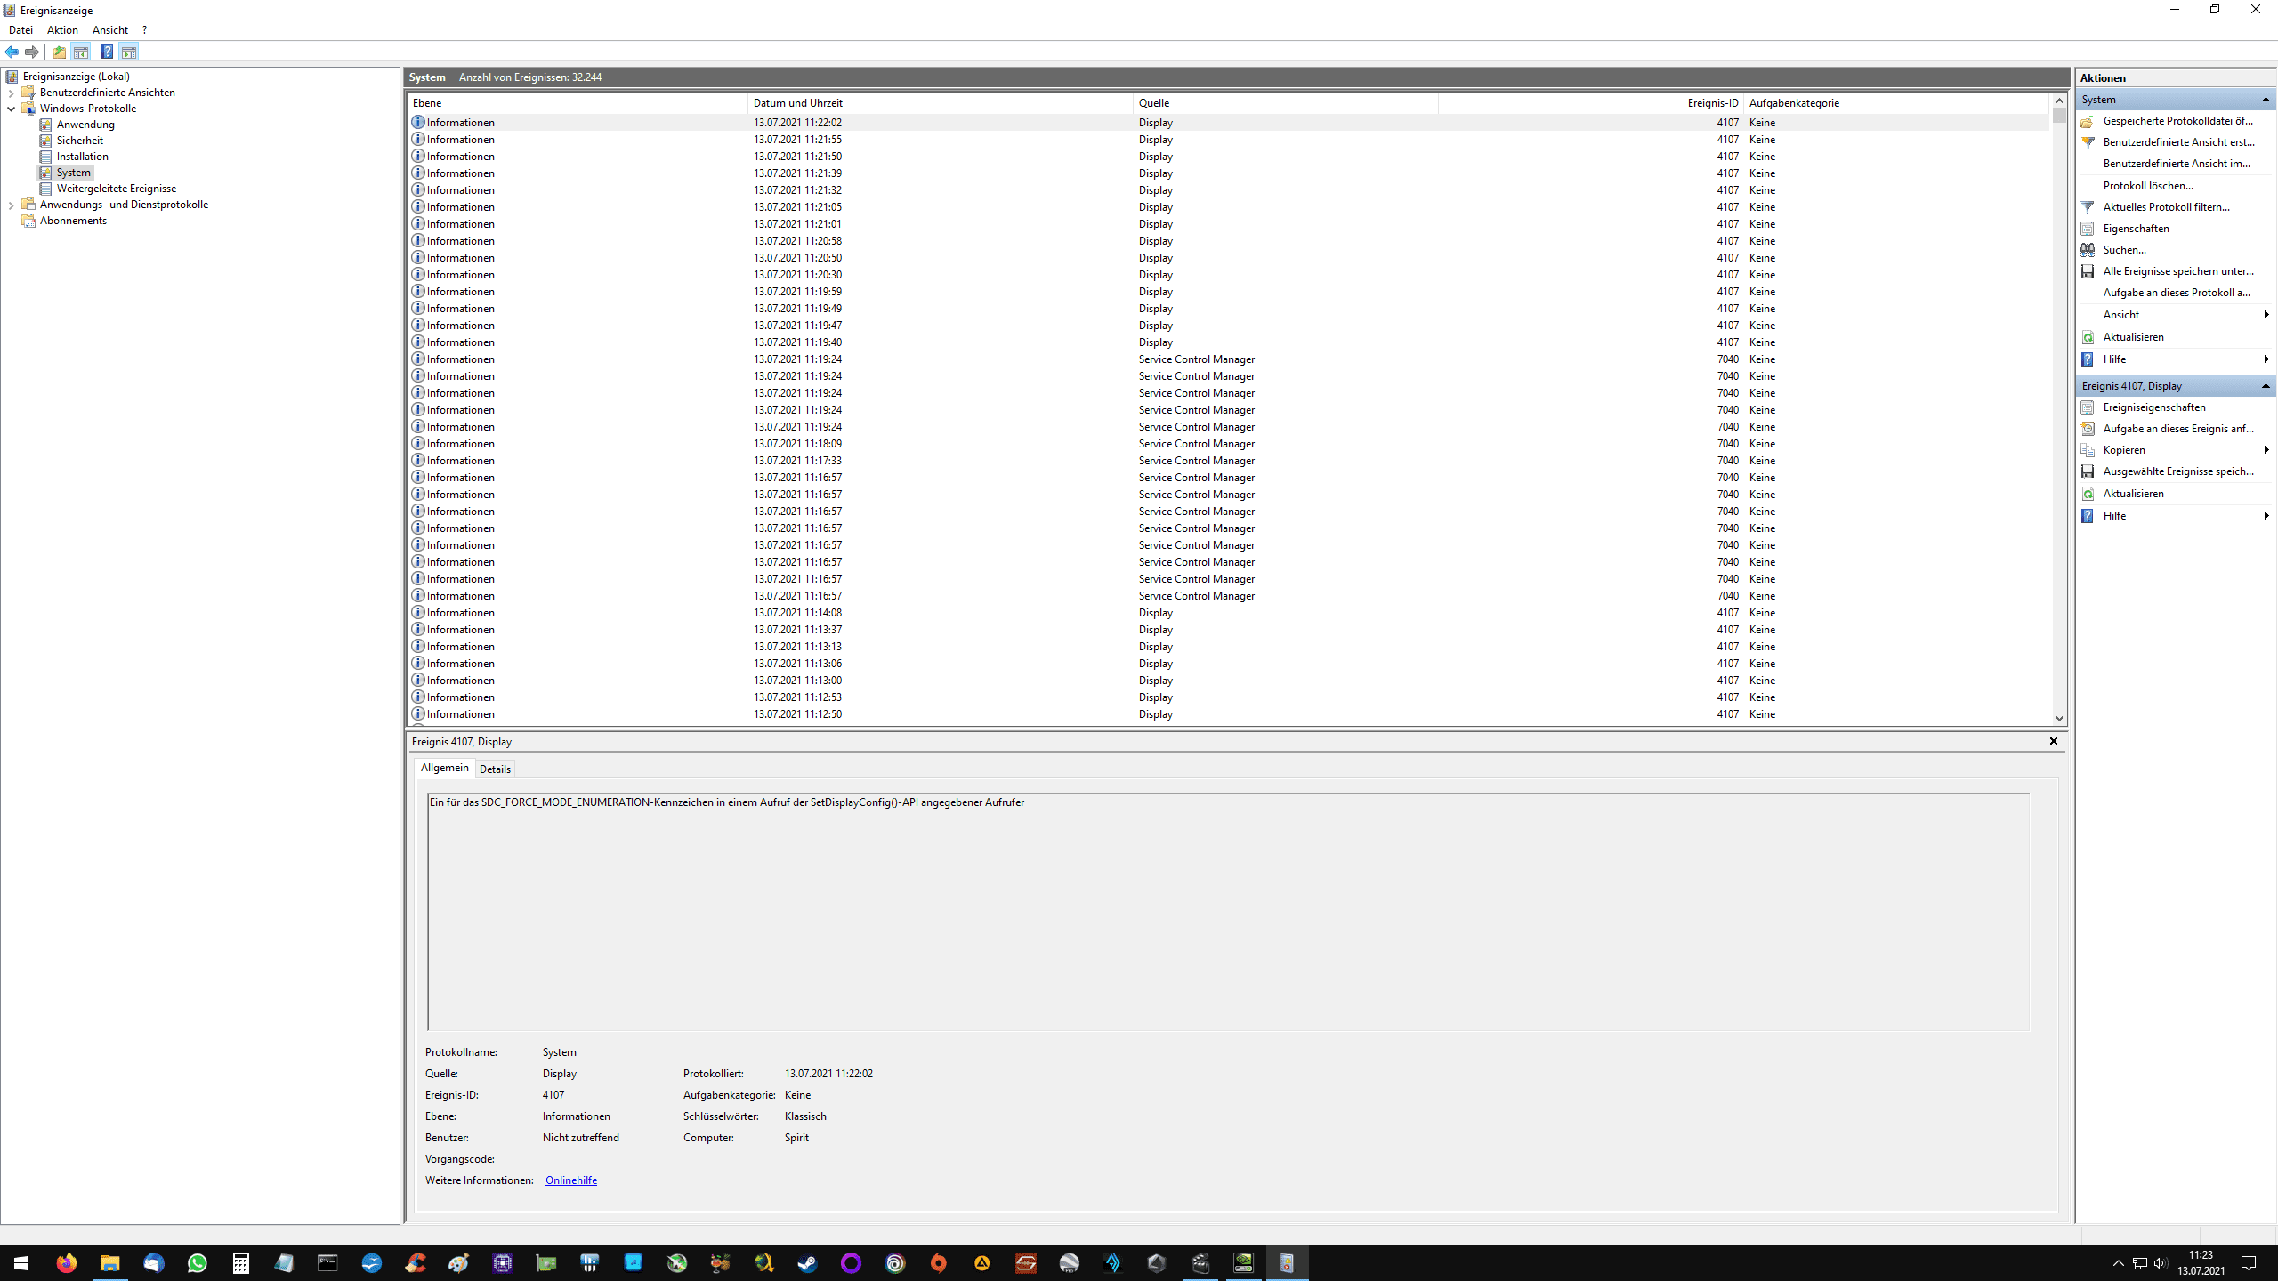
Task: Click icon for Aufgabe an dieses Ereignis anfügen
Action: (x=2088, y=429)
